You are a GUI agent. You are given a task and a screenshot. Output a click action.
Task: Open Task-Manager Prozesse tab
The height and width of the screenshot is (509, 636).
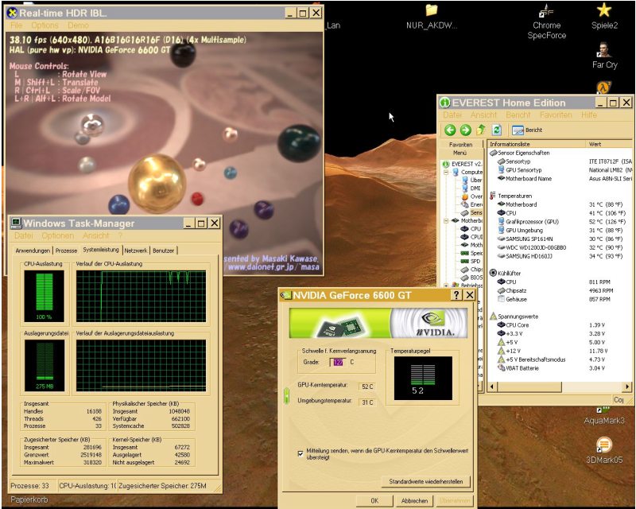[x=66, y=251]
